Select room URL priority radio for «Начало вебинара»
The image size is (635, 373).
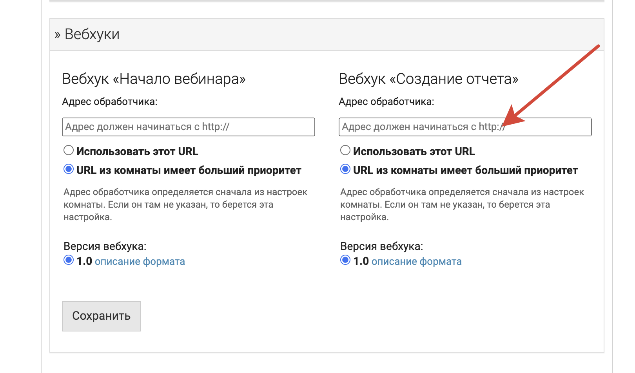(69, 169)
